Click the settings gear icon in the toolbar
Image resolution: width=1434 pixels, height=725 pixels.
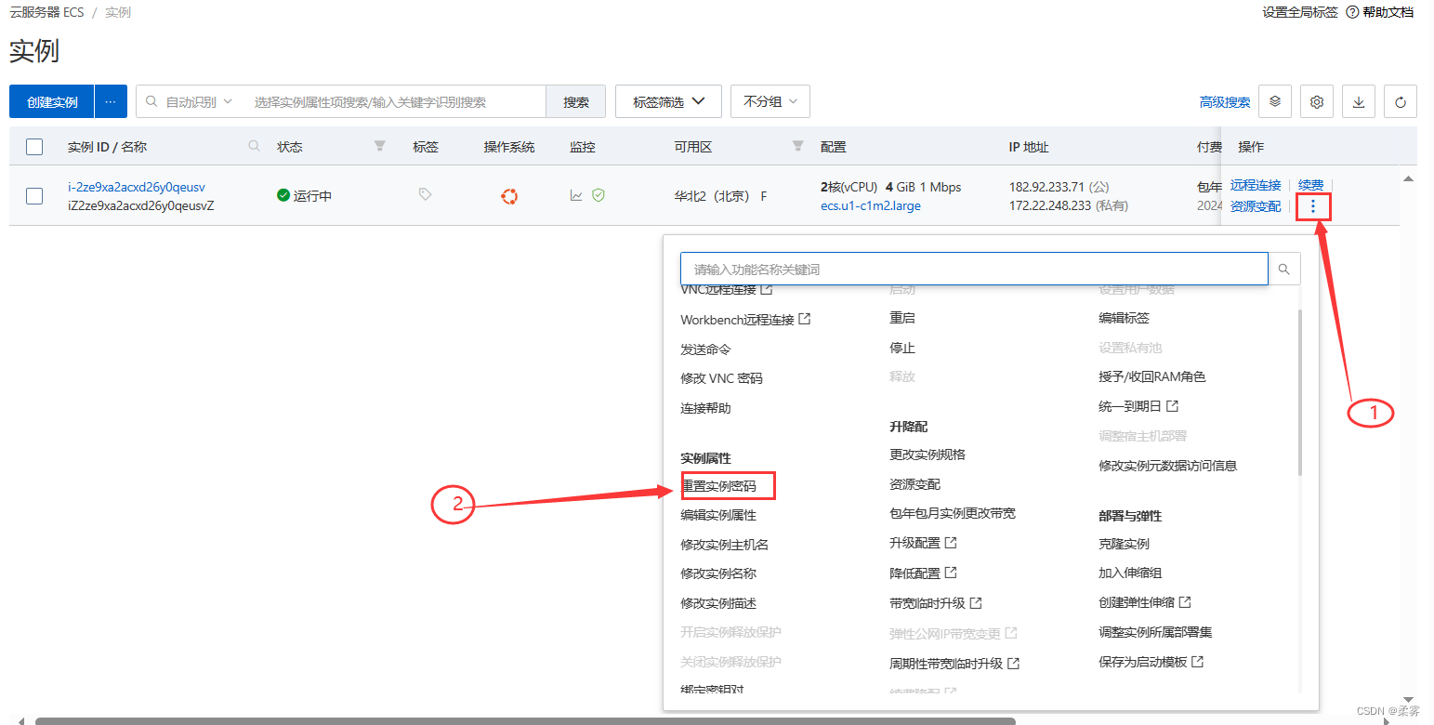point(1316,102)
